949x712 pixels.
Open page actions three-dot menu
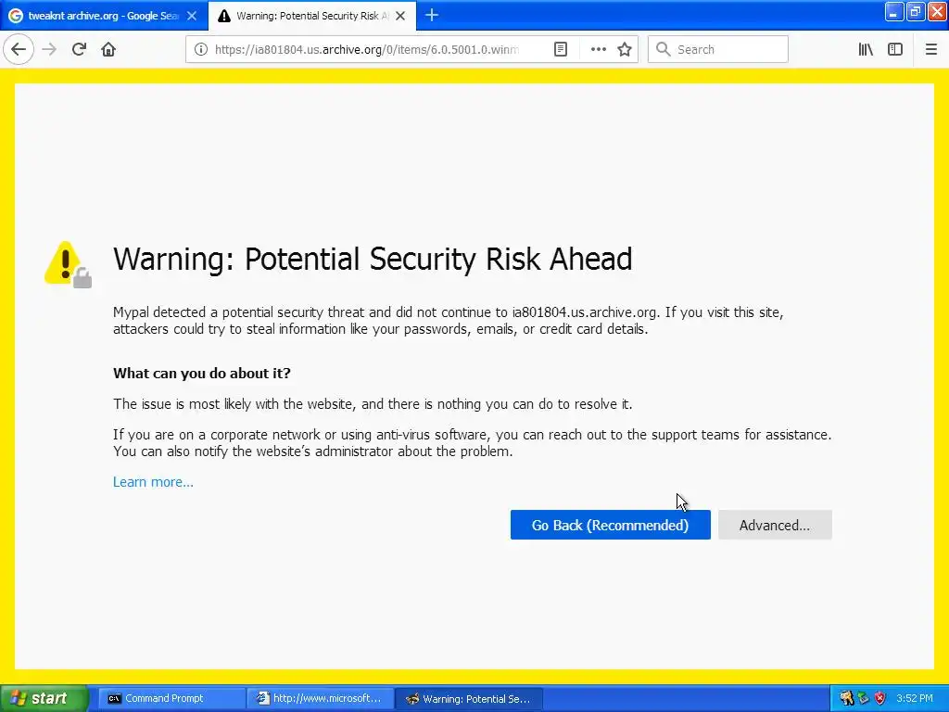tap(598, 50)
